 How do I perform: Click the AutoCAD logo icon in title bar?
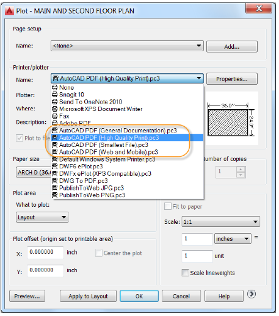tap(9, 11)
